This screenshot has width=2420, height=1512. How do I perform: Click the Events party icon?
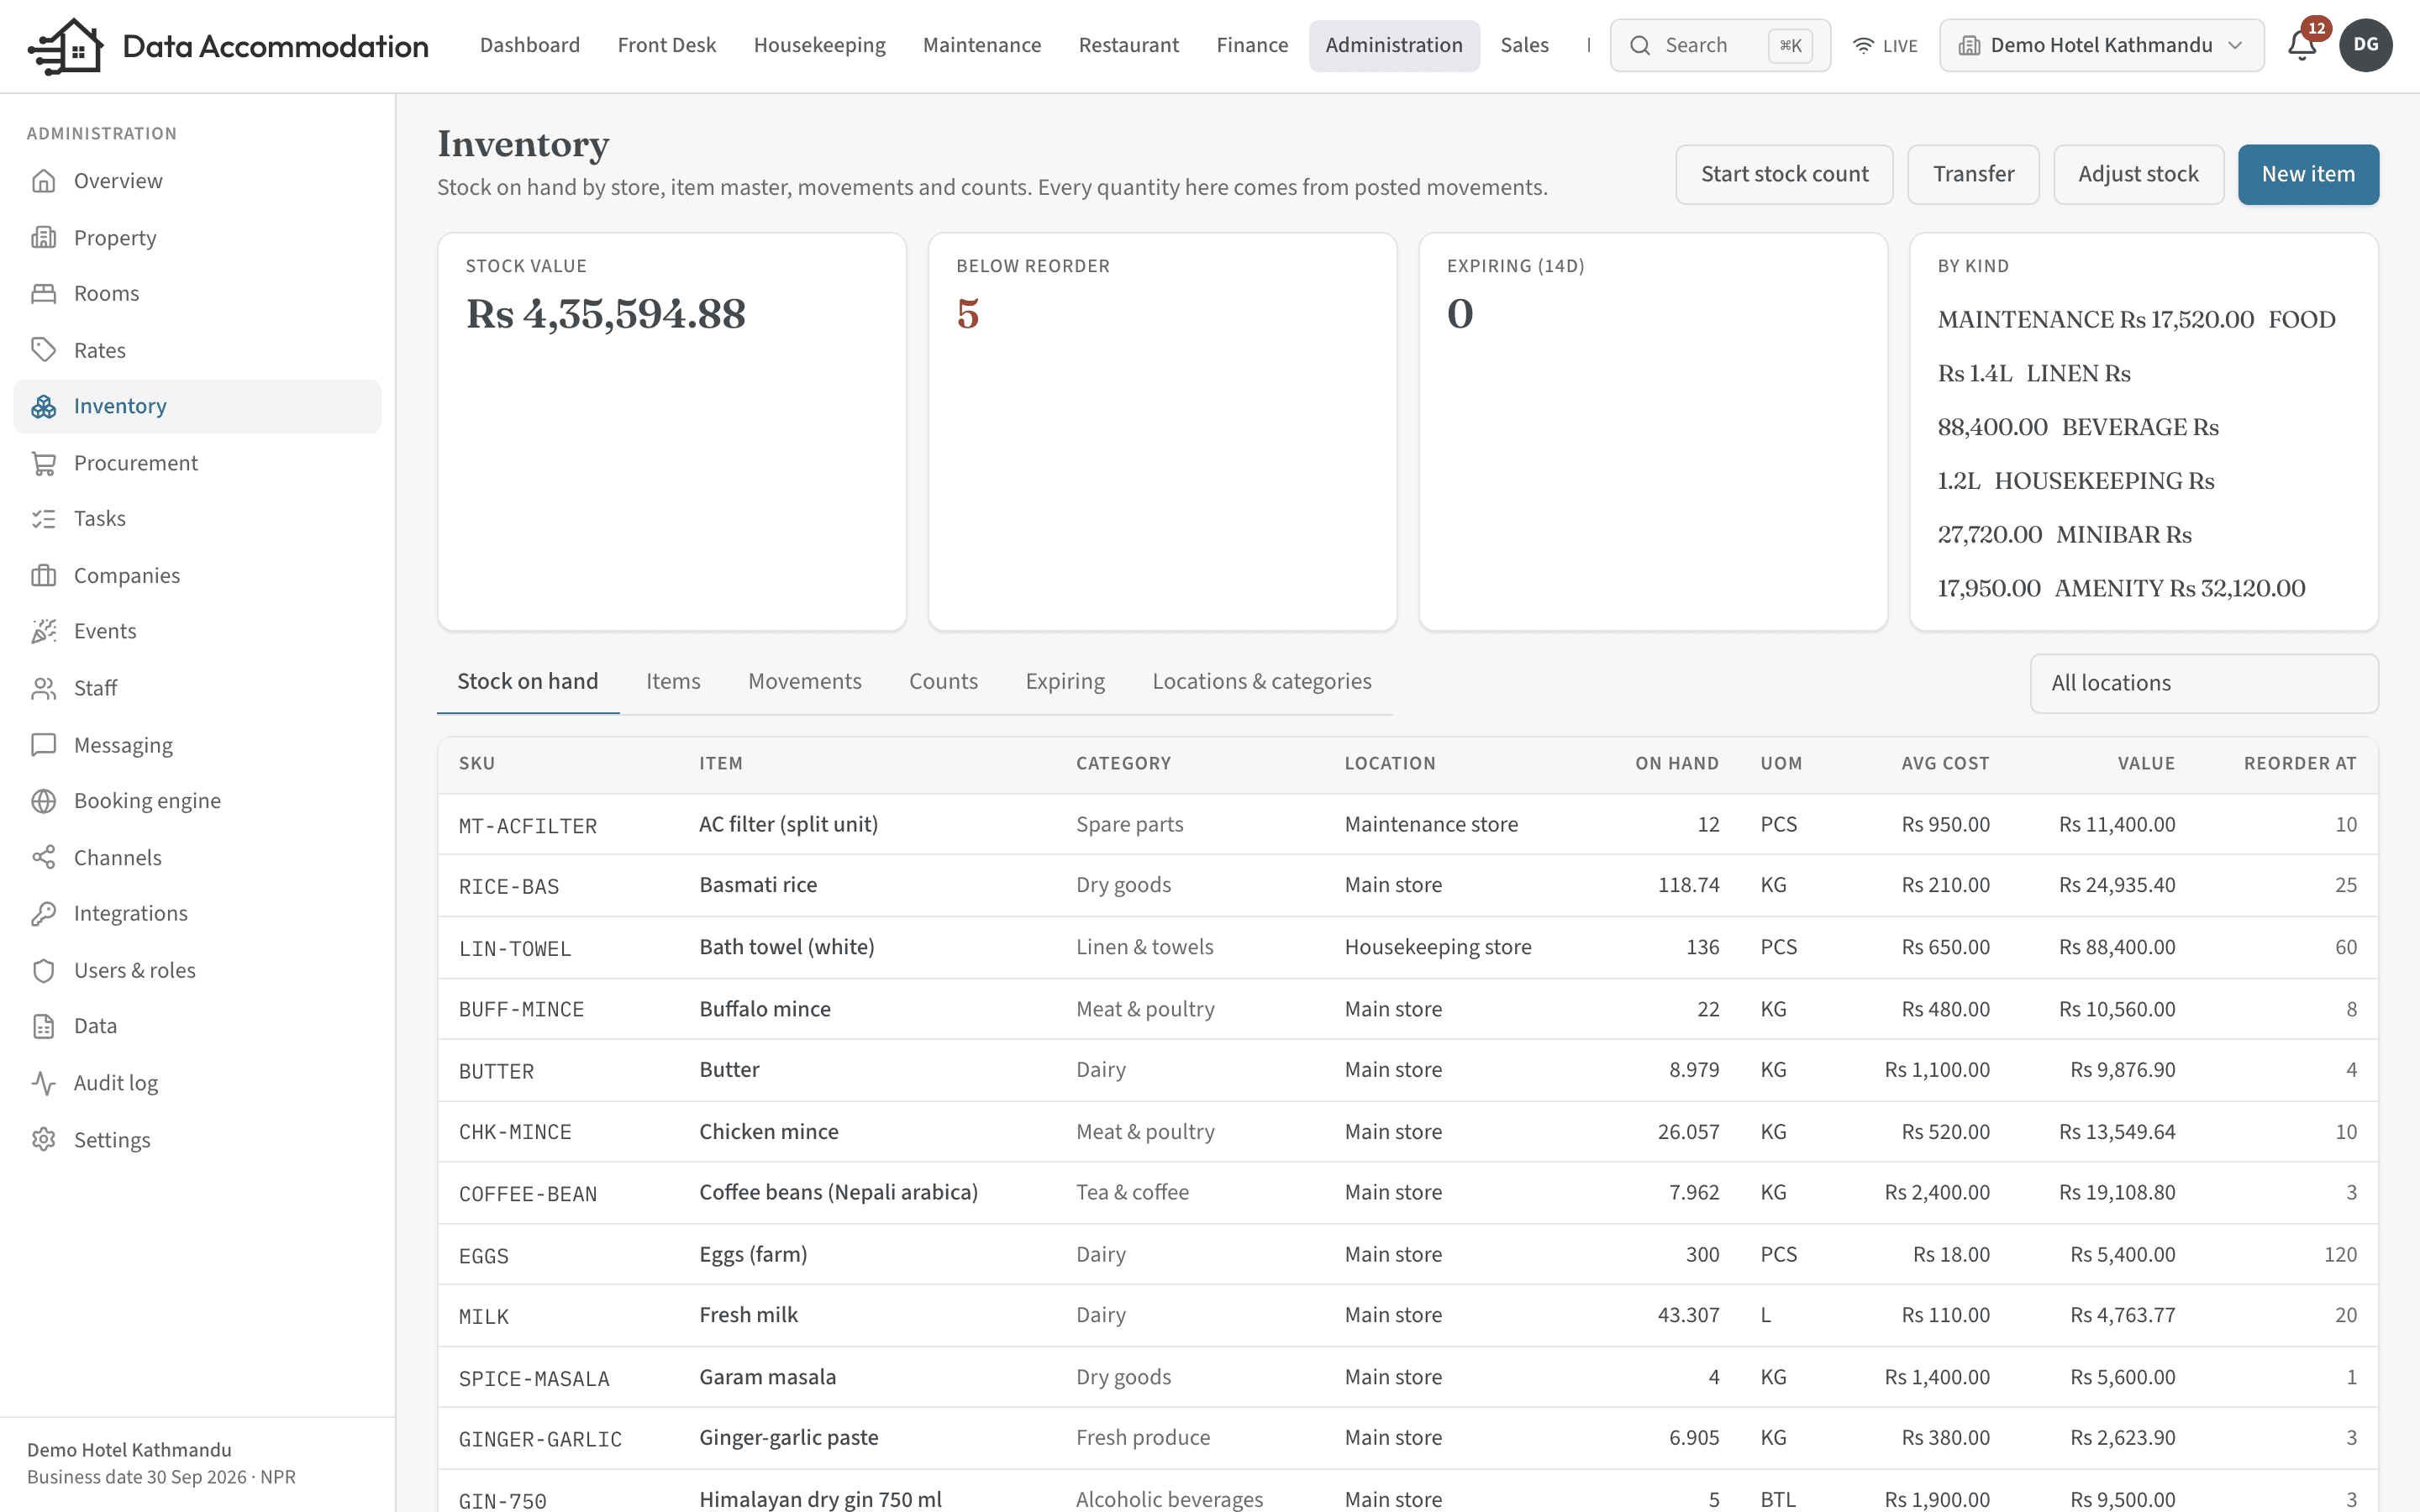pos(43,631)
